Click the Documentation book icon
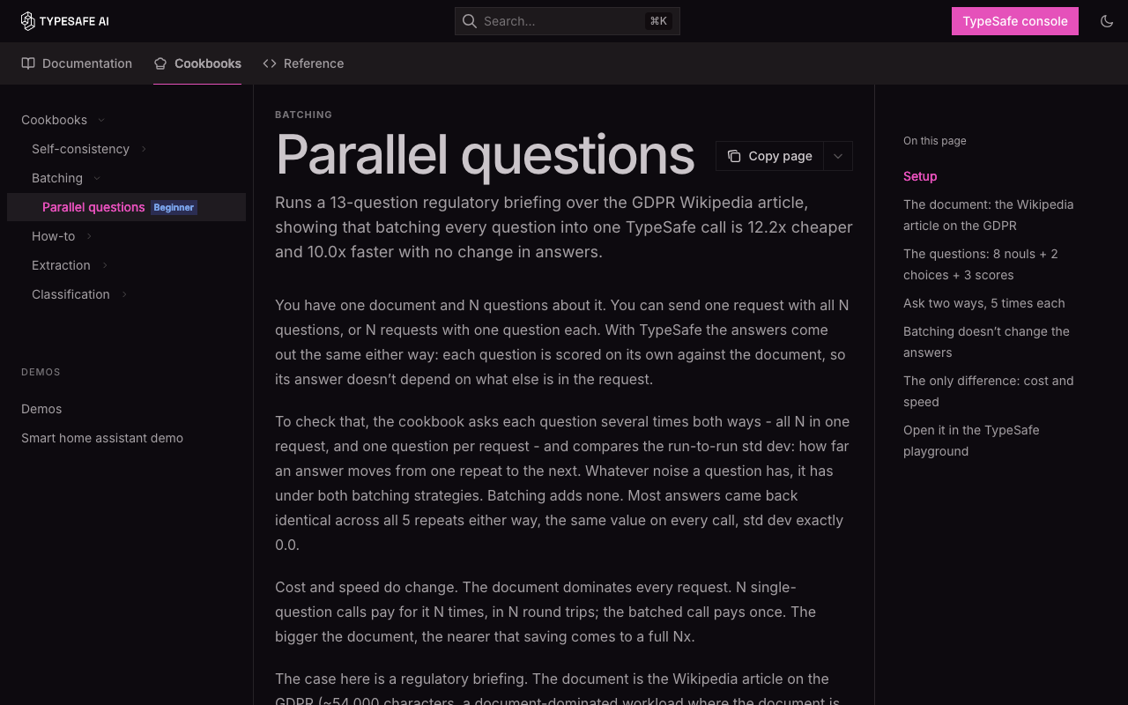The image size is (1128, 705). tap(28, 63)
